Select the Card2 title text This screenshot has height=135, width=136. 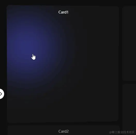tap(64, 131)
